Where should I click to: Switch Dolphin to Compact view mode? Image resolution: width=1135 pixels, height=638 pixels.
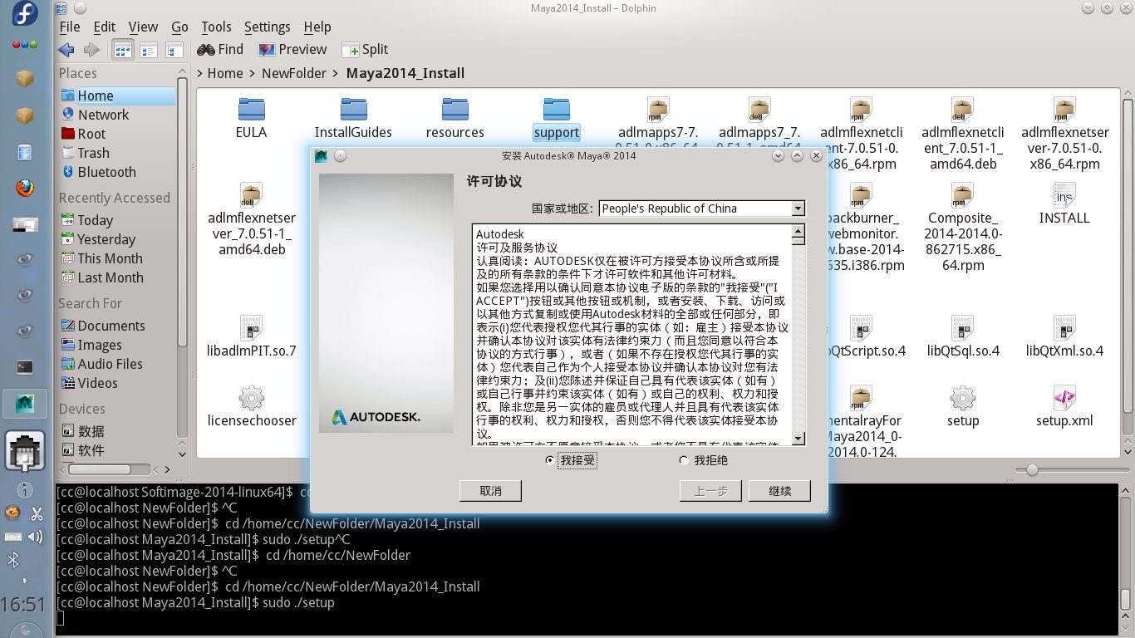point(149,50)
